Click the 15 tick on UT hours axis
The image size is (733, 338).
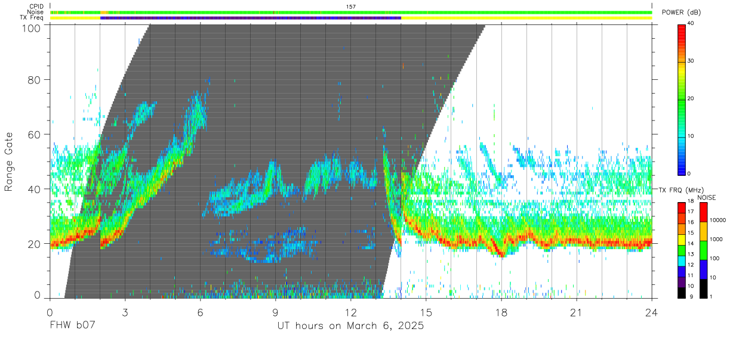tap(426, 312)
